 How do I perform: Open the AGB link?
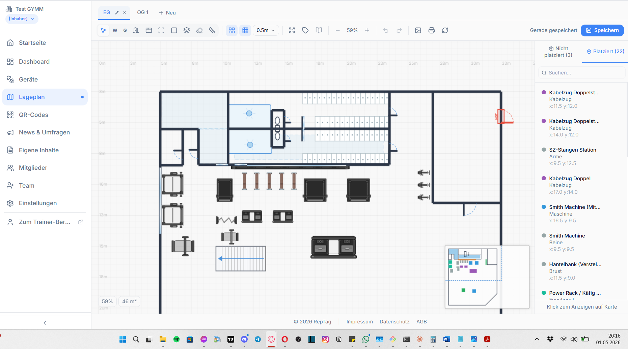click(x=421, y=322)
